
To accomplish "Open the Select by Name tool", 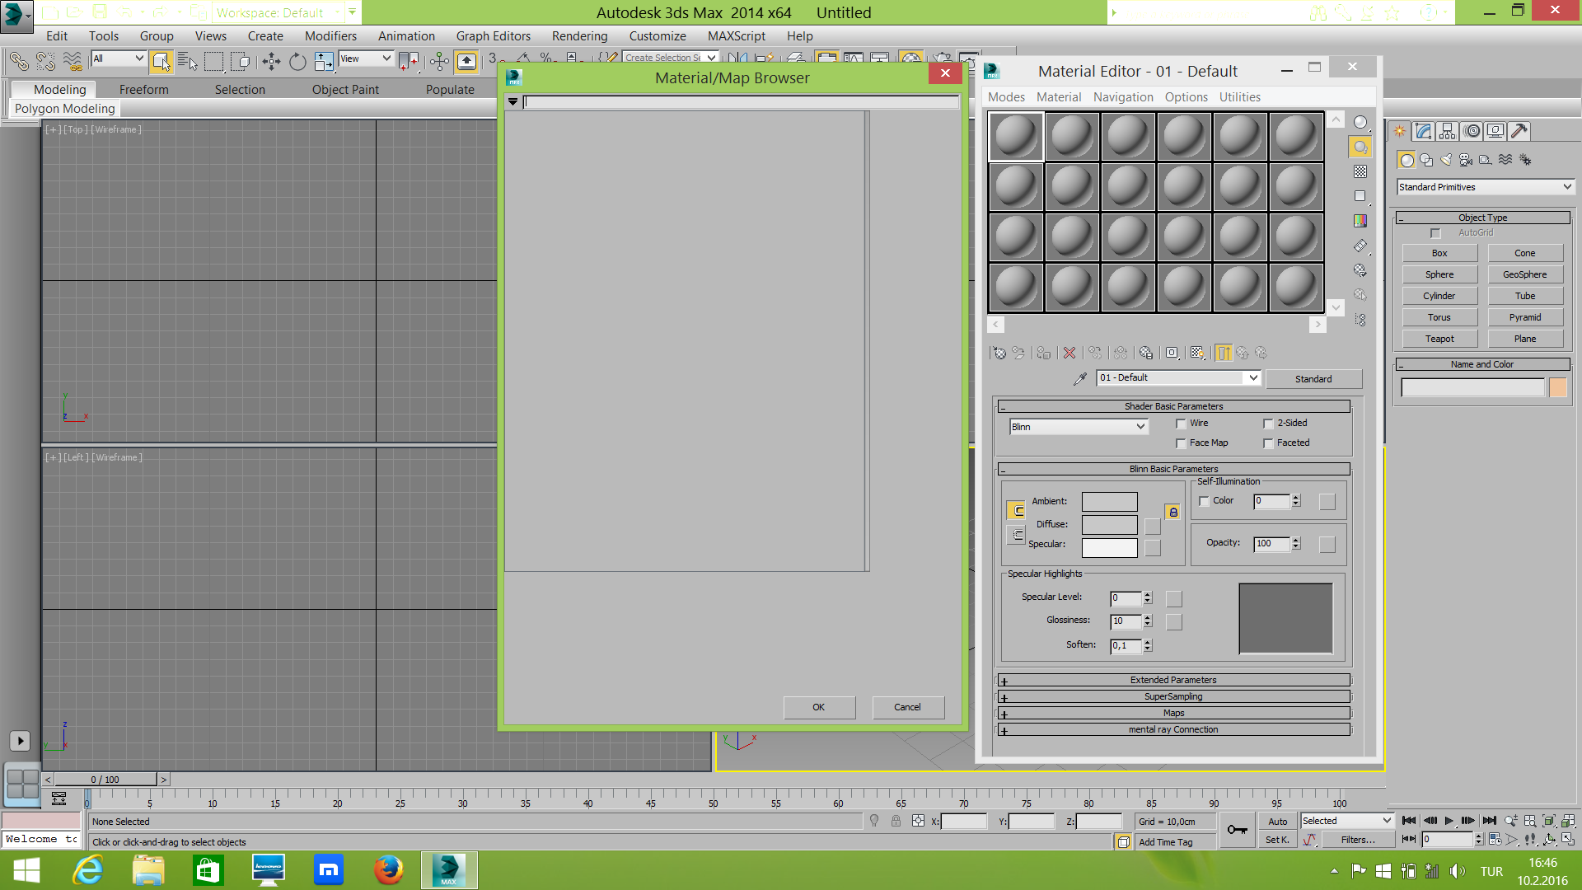I will pos(187,61).
